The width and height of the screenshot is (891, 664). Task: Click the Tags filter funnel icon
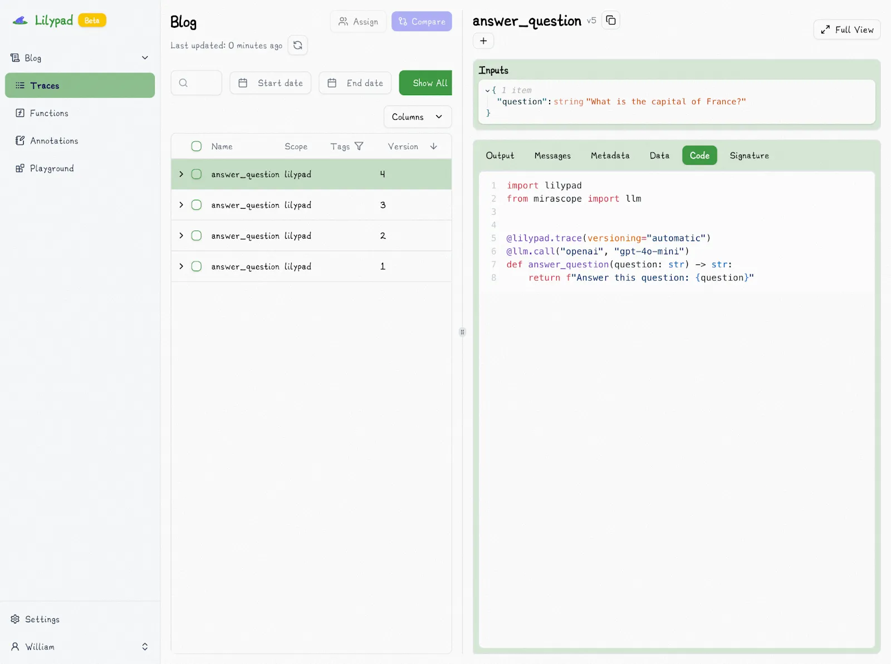coord(359,146)
